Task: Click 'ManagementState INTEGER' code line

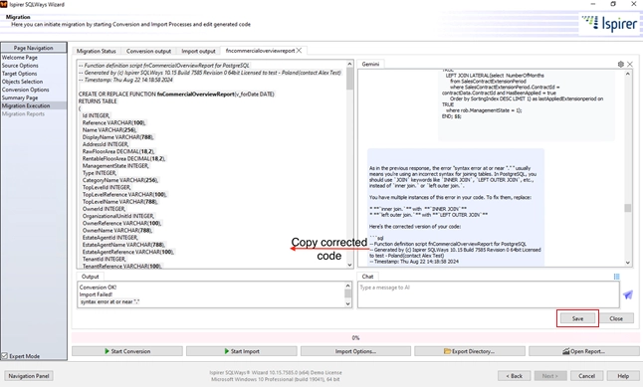Action: (x=115, y=165)
